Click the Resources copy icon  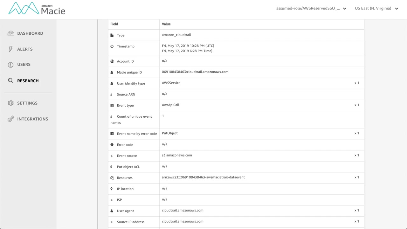[x=112, y=178]
